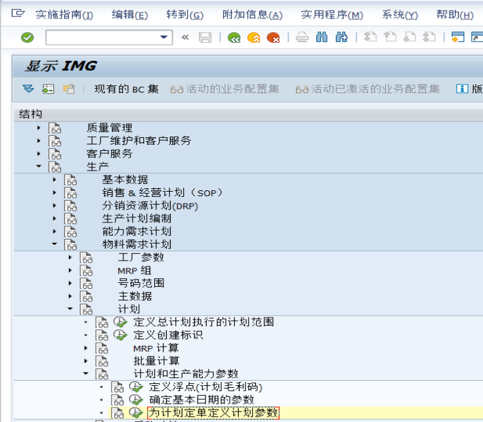Open the 实用程序(M) menu
483x422 pixels.
pos(332,14)
